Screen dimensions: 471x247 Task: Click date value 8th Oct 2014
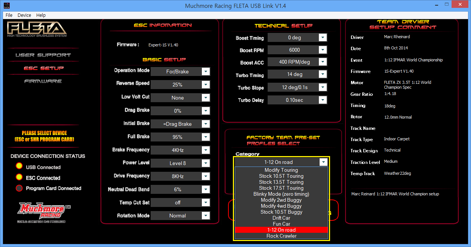tap(396, 48)
